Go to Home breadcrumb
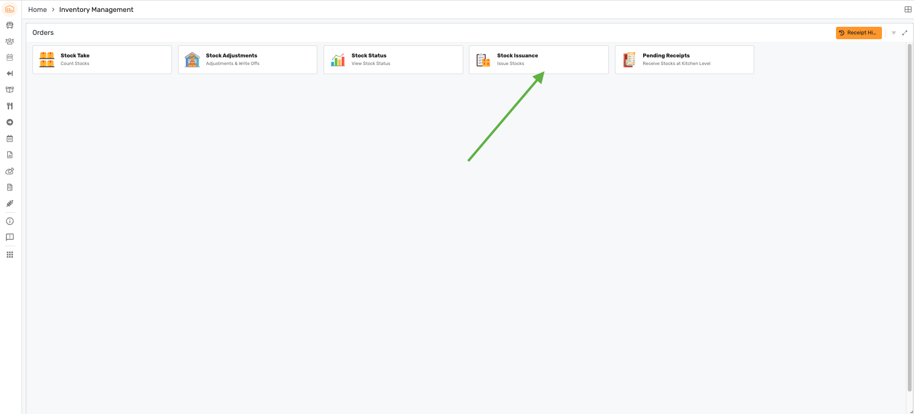 [x=37, y=10]
